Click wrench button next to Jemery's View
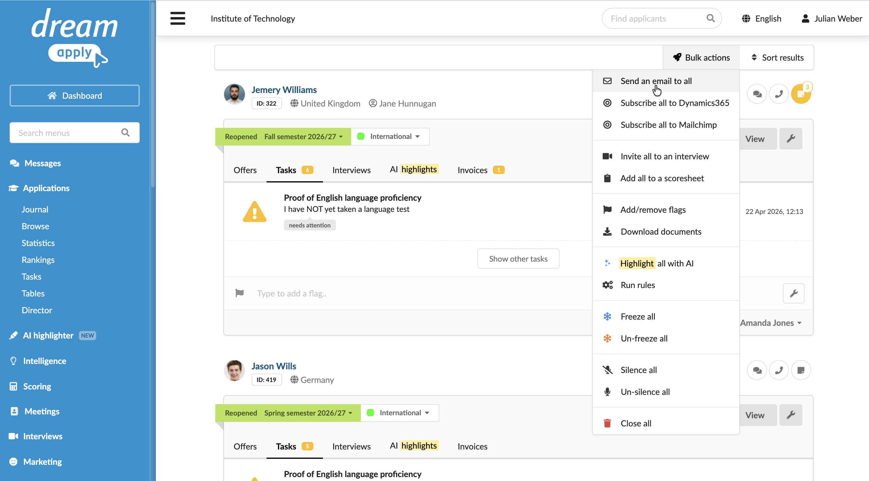The height and width of the screenshot is (481, 869). (x=791, y=139)
